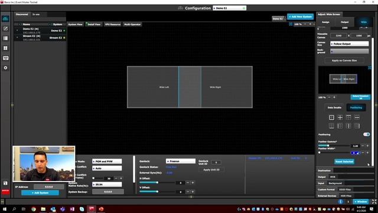This screenshot has height=213, width=378.
Task: Click the Apply as Canvas Size button
Action: (344, 60)
